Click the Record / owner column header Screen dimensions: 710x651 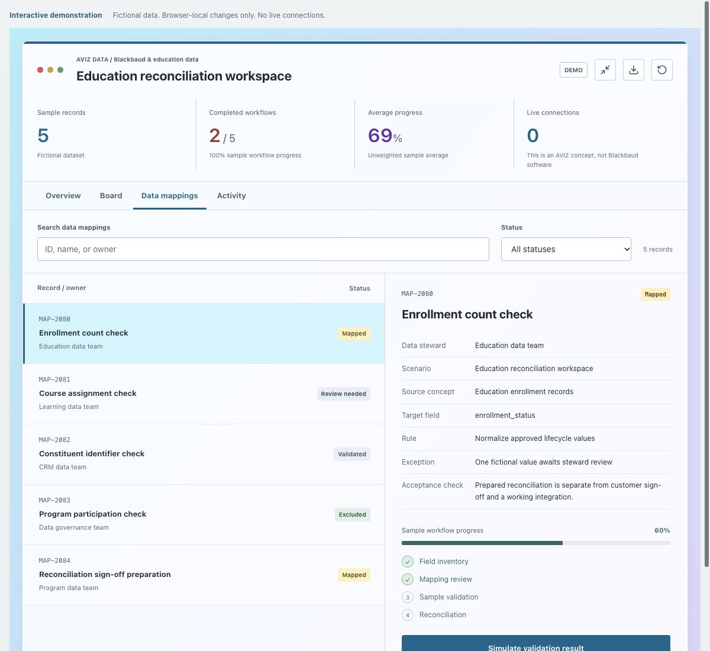click(x=62, y=288)
